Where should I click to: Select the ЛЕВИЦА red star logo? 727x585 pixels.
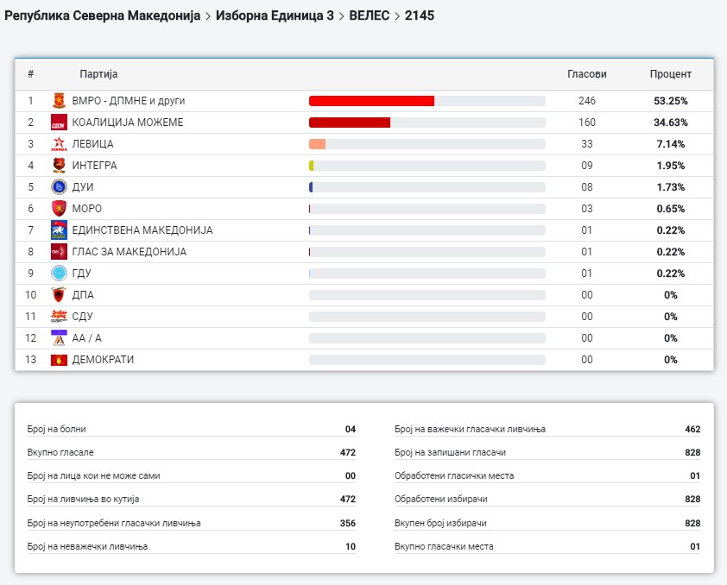click(59, 144)
